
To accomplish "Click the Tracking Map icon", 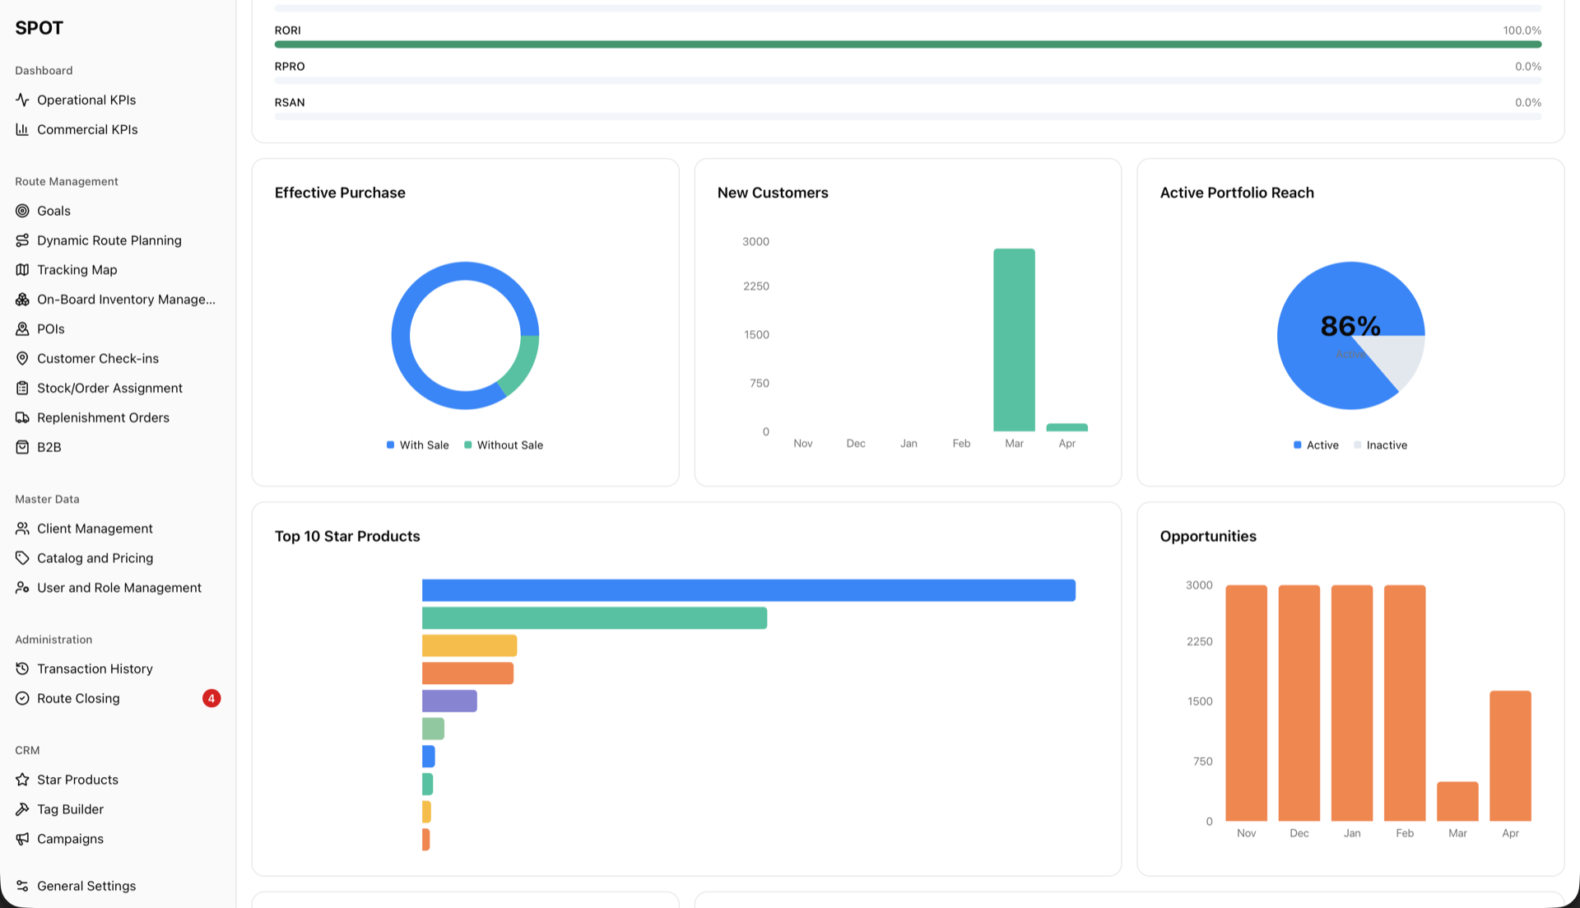I will pyautogui.click(x=22, y=270).
